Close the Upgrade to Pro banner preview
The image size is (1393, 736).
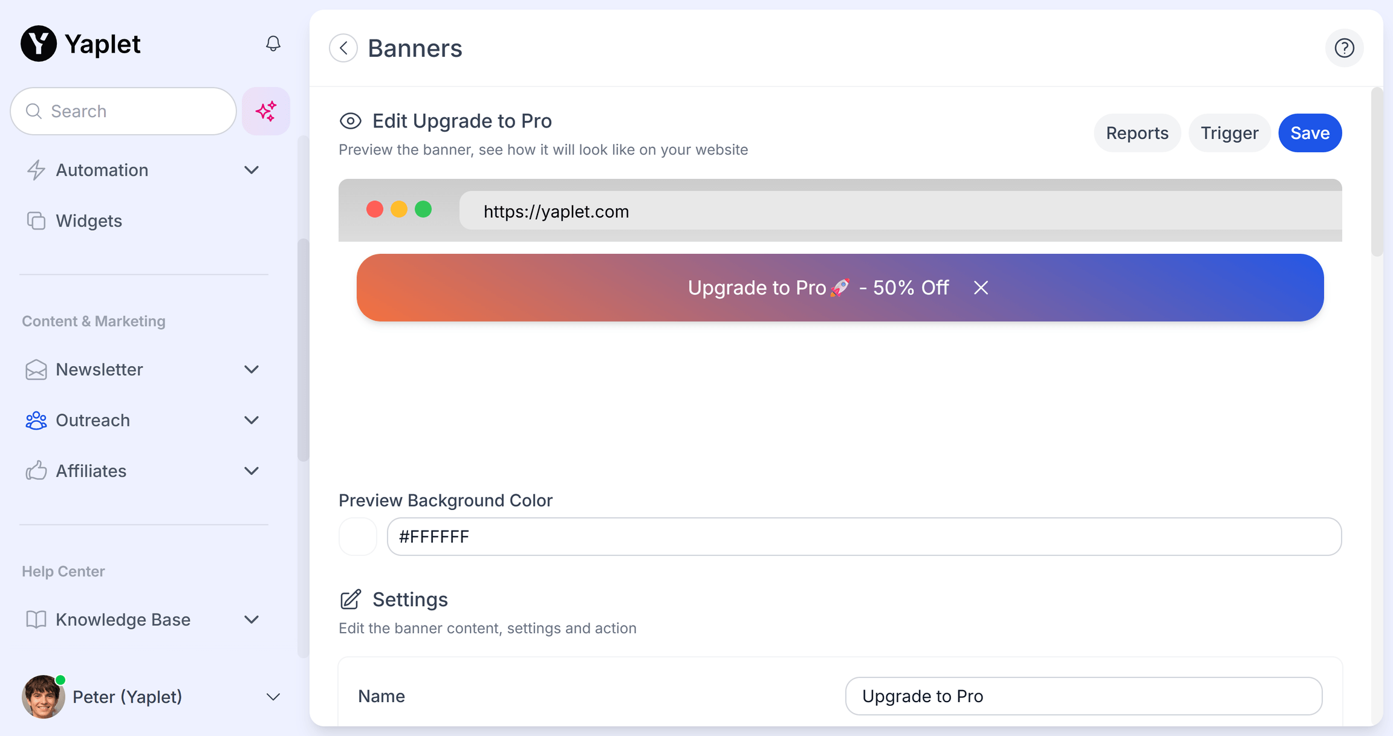(981, 288)
